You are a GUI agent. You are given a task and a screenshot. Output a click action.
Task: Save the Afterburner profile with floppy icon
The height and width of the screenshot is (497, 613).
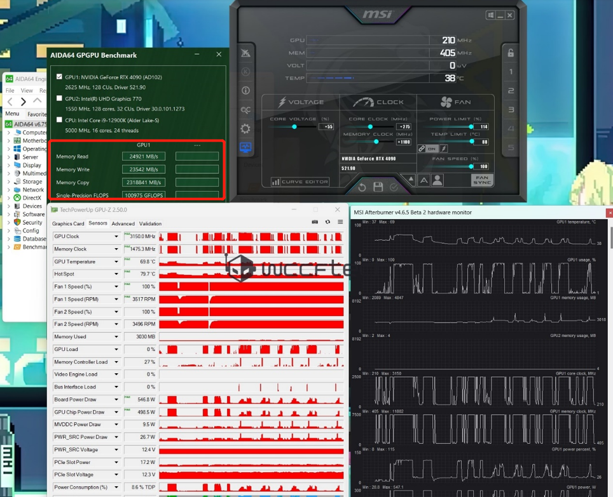tap(378, 187)
